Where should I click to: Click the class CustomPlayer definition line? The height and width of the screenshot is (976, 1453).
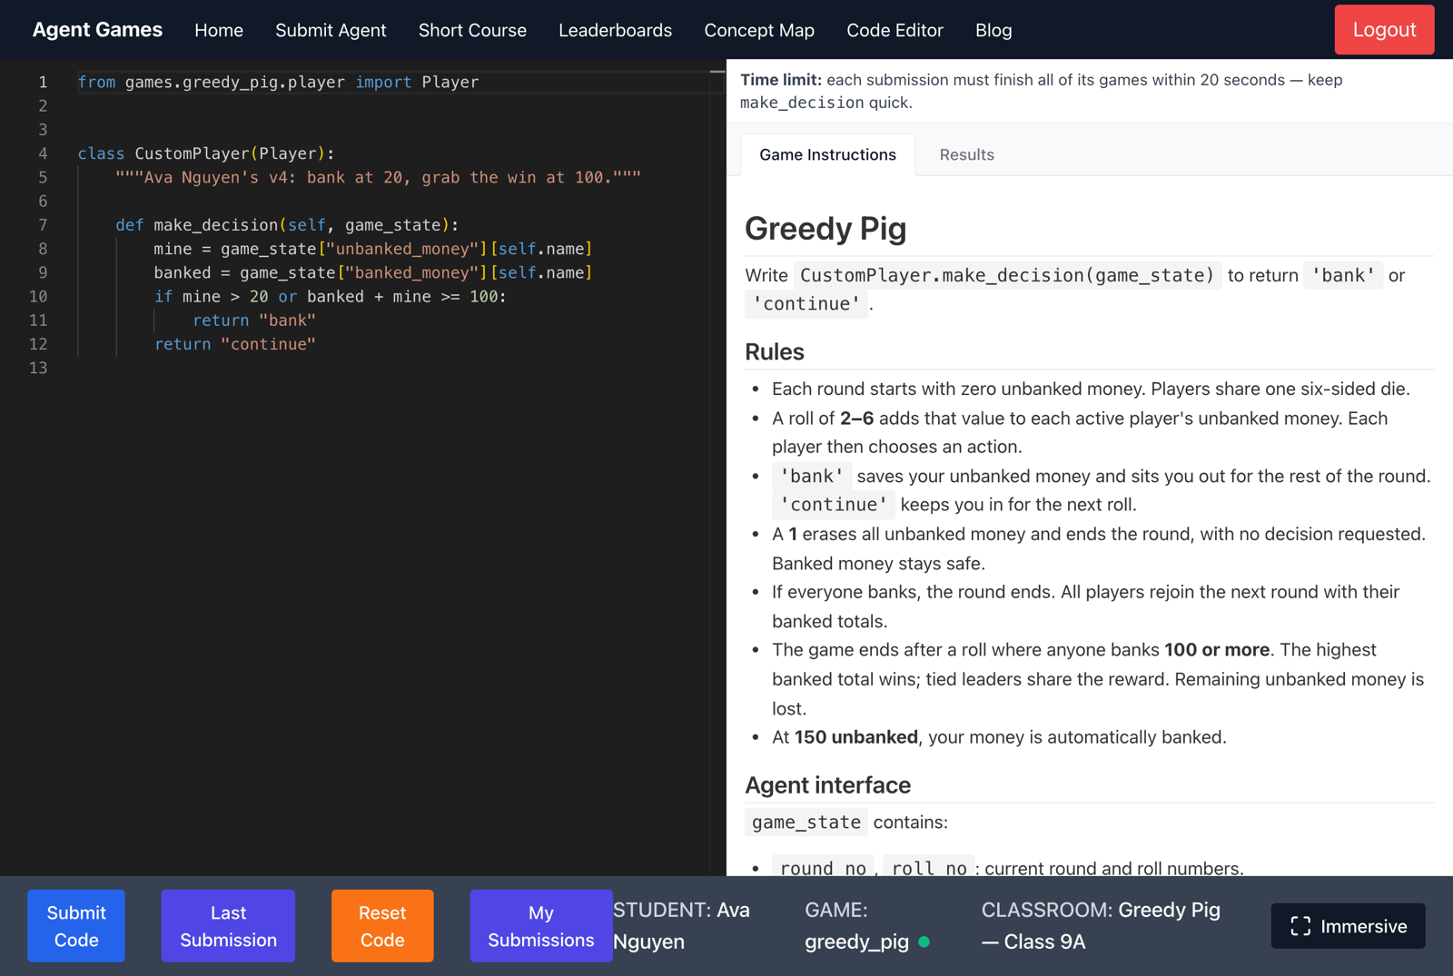pos(206,153)
